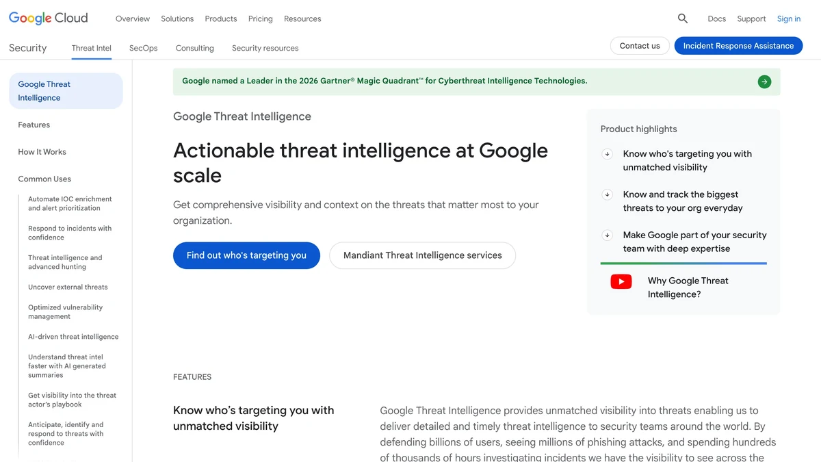The image size is (821, 462).
Task: Open 'Anticipate, identify and respond to threats' link
Action: [66, 433]
